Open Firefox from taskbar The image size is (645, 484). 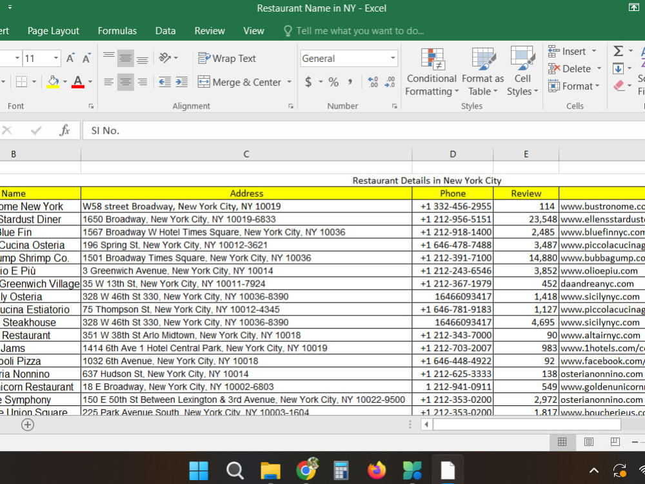tap(377, 470)
